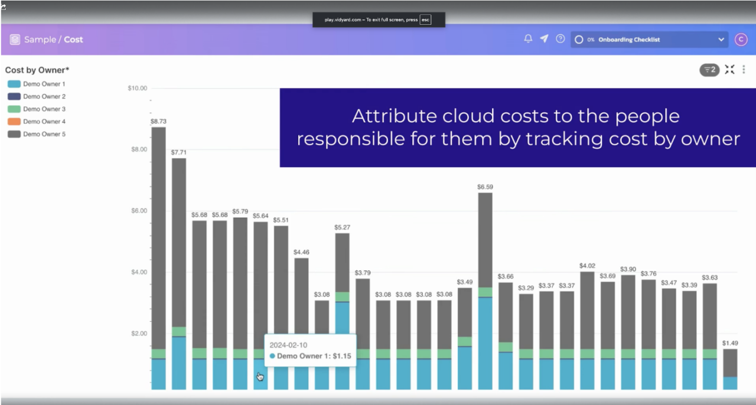Click the chevron arrow beside Onboarding Checklist
Screen dimensions: 756x405
tap(721, 40)
